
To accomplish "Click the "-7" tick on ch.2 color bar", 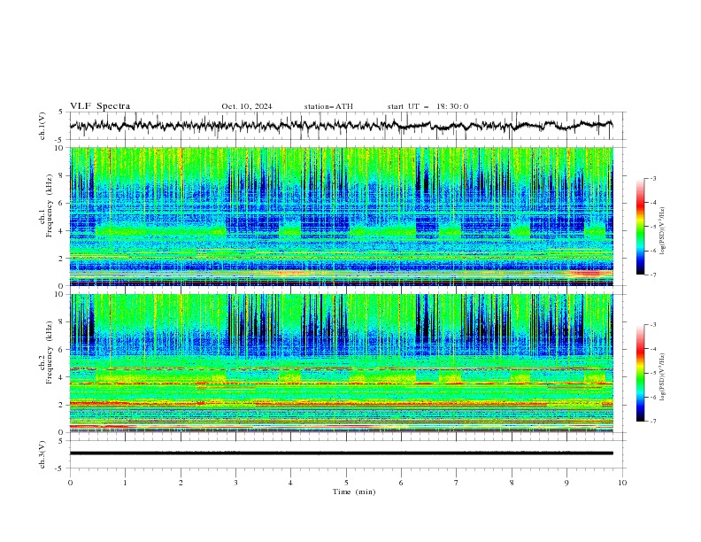I will pyautogui.click(x=653, y=421).
